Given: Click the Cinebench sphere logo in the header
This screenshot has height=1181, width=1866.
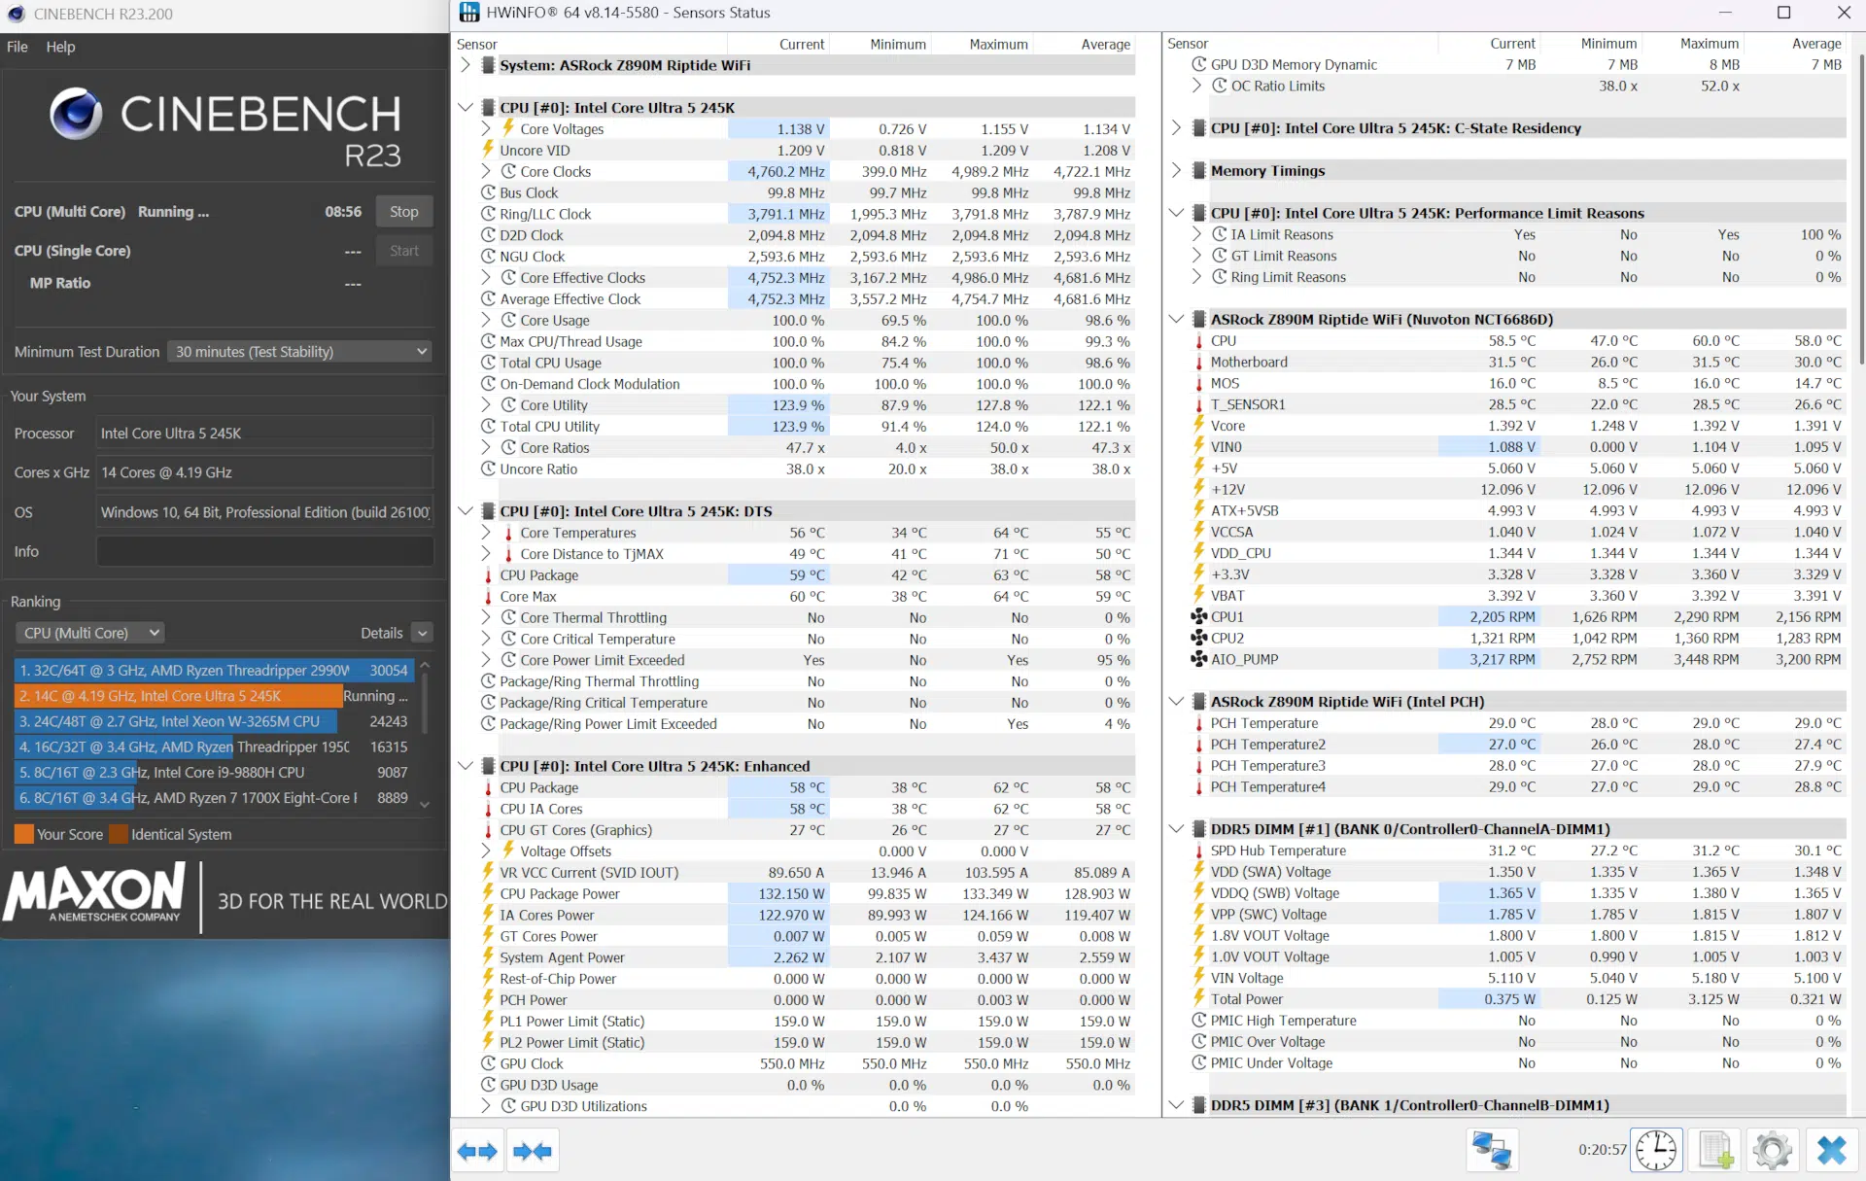Looking at the screenshot, I should tap(76, 114).
